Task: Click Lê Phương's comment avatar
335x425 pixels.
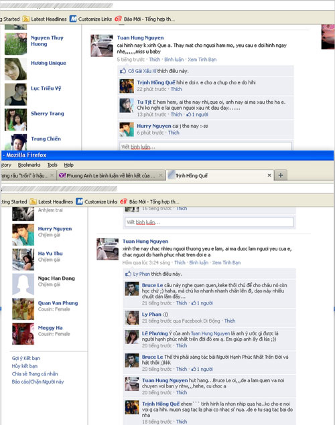Action: pyautogui.click(x=132, y=337)
